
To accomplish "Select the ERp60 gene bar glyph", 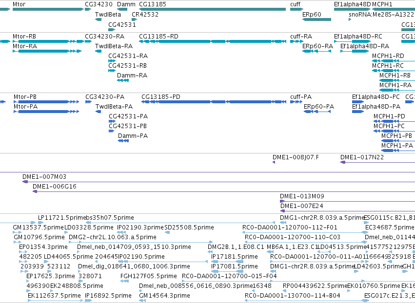I will 316,19.
